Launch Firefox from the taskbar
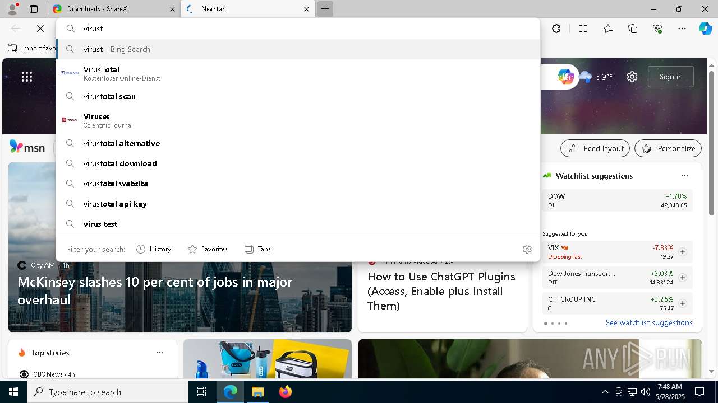The width and height of the screenshot is (718, 403). [285, 392]
